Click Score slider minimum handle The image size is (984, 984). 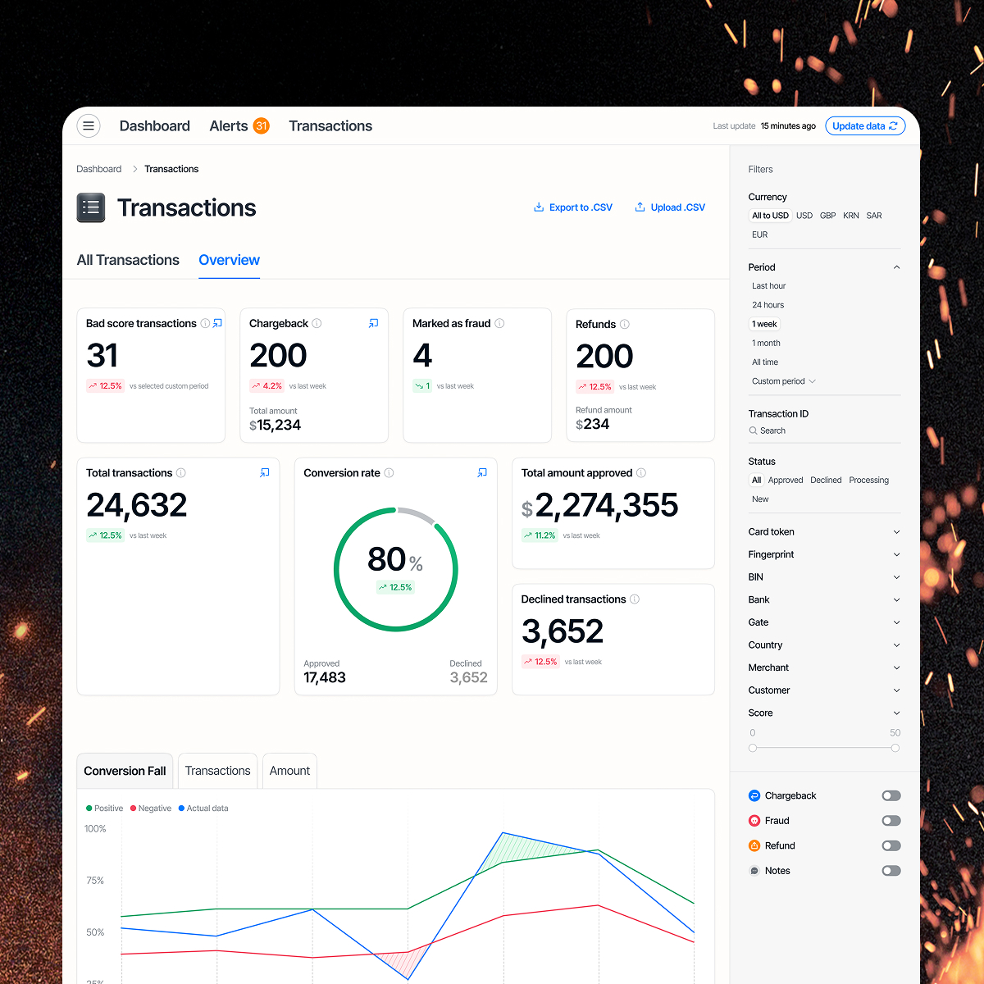(753, 748)
